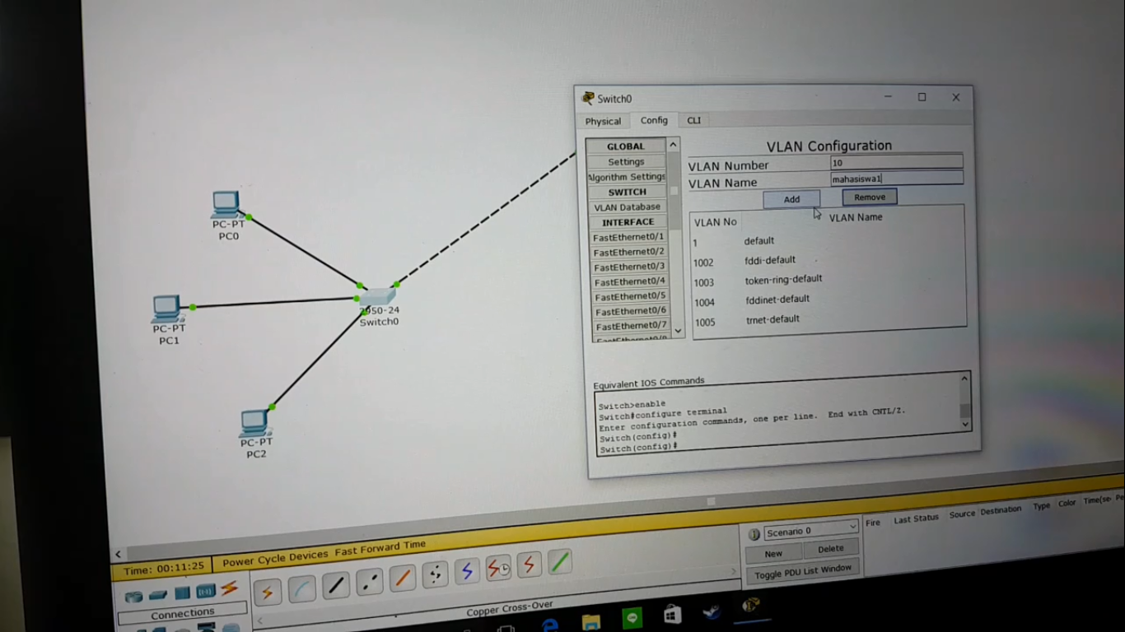Select the PC1 computer icon
The image size is (1125, 632).
(x=166, y=308)
